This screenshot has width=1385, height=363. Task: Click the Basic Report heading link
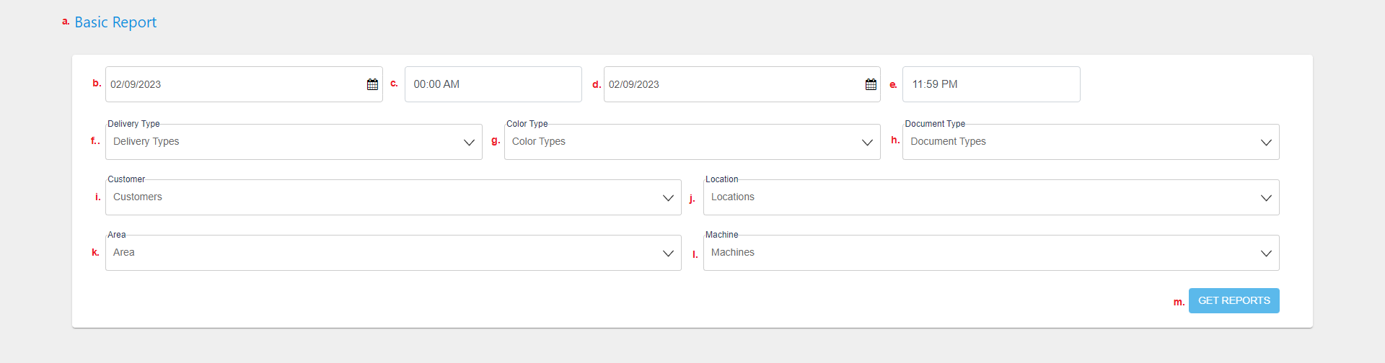point(115,22)
